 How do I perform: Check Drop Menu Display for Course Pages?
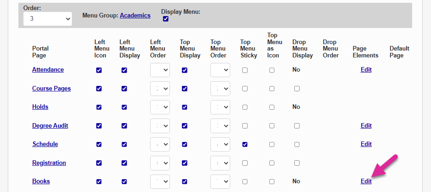297,89
